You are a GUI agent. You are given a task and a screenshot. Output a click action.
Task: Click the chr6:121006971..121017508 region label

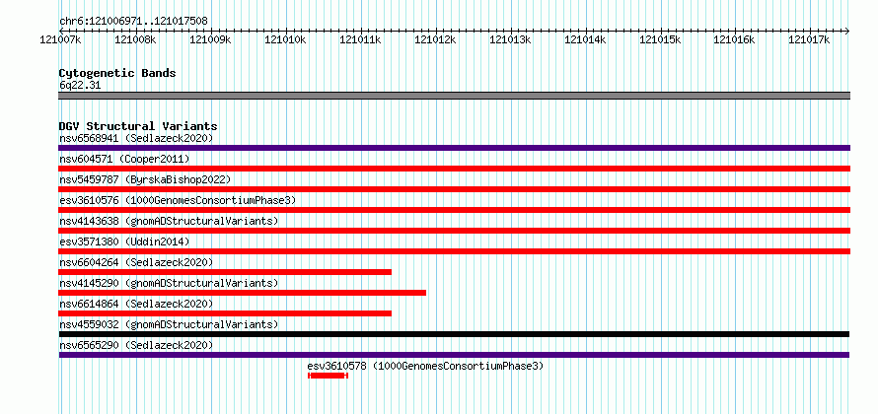(133, 21)
